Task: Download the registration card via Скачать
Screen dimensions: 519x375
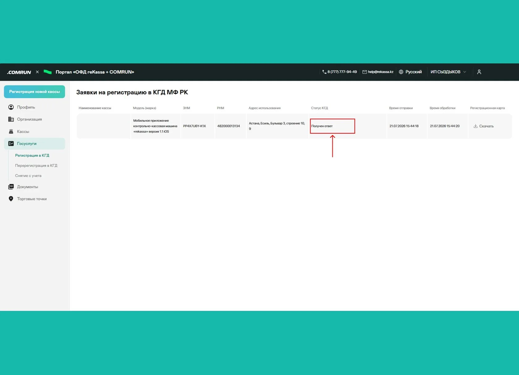Action: coord(483,126)
